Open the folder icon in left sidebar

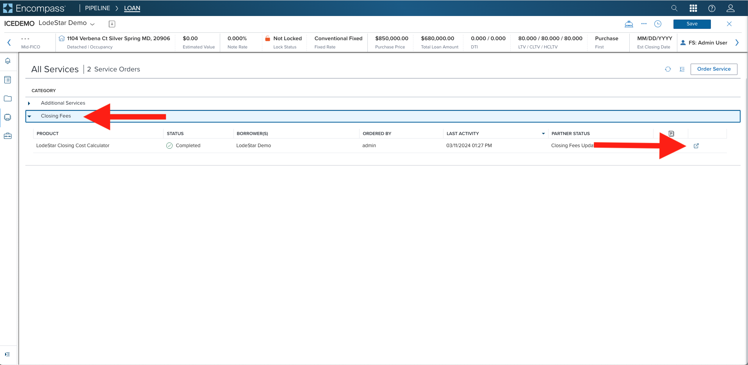point(8,98)
